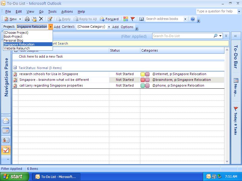Expand the query builder chevrons
Image resolution: width=242 pixels, height=181 pixels.
click(x=226, y=36)
